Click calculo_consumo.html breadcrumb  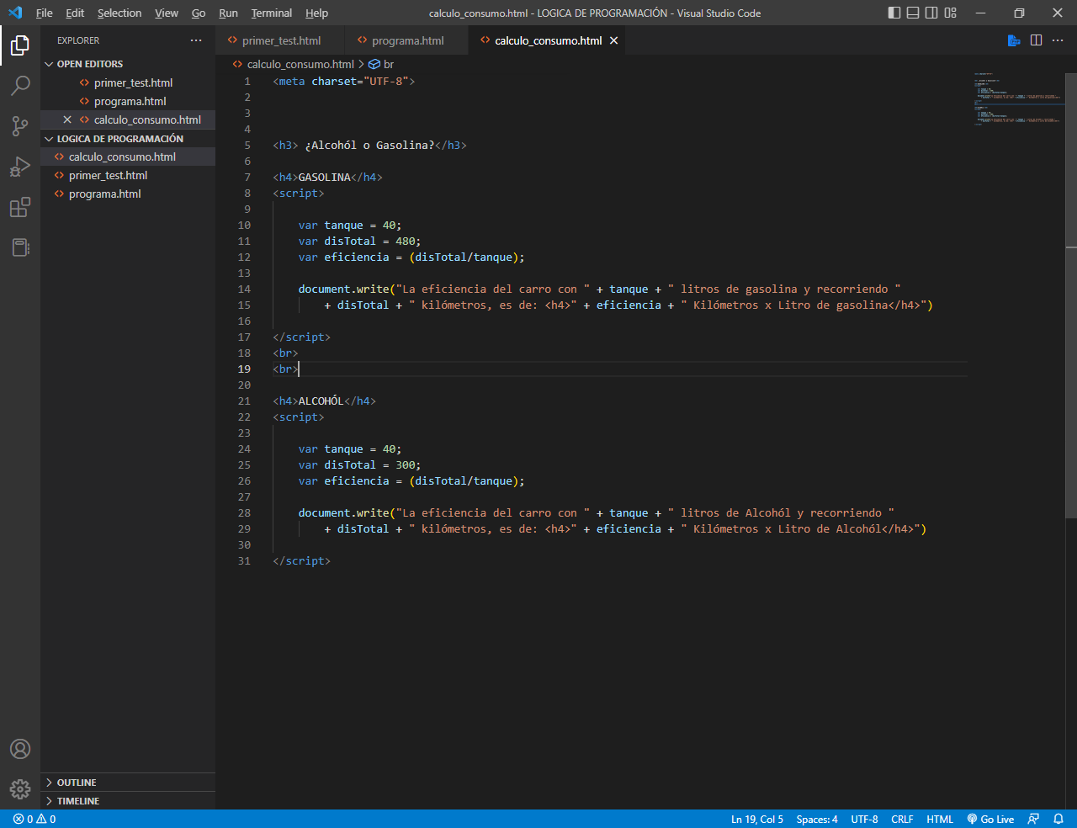coord(300,64)
